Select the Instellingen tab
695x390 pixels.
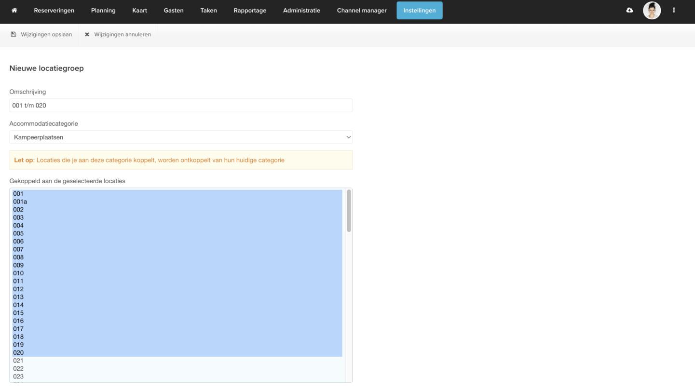pos(419,10)
